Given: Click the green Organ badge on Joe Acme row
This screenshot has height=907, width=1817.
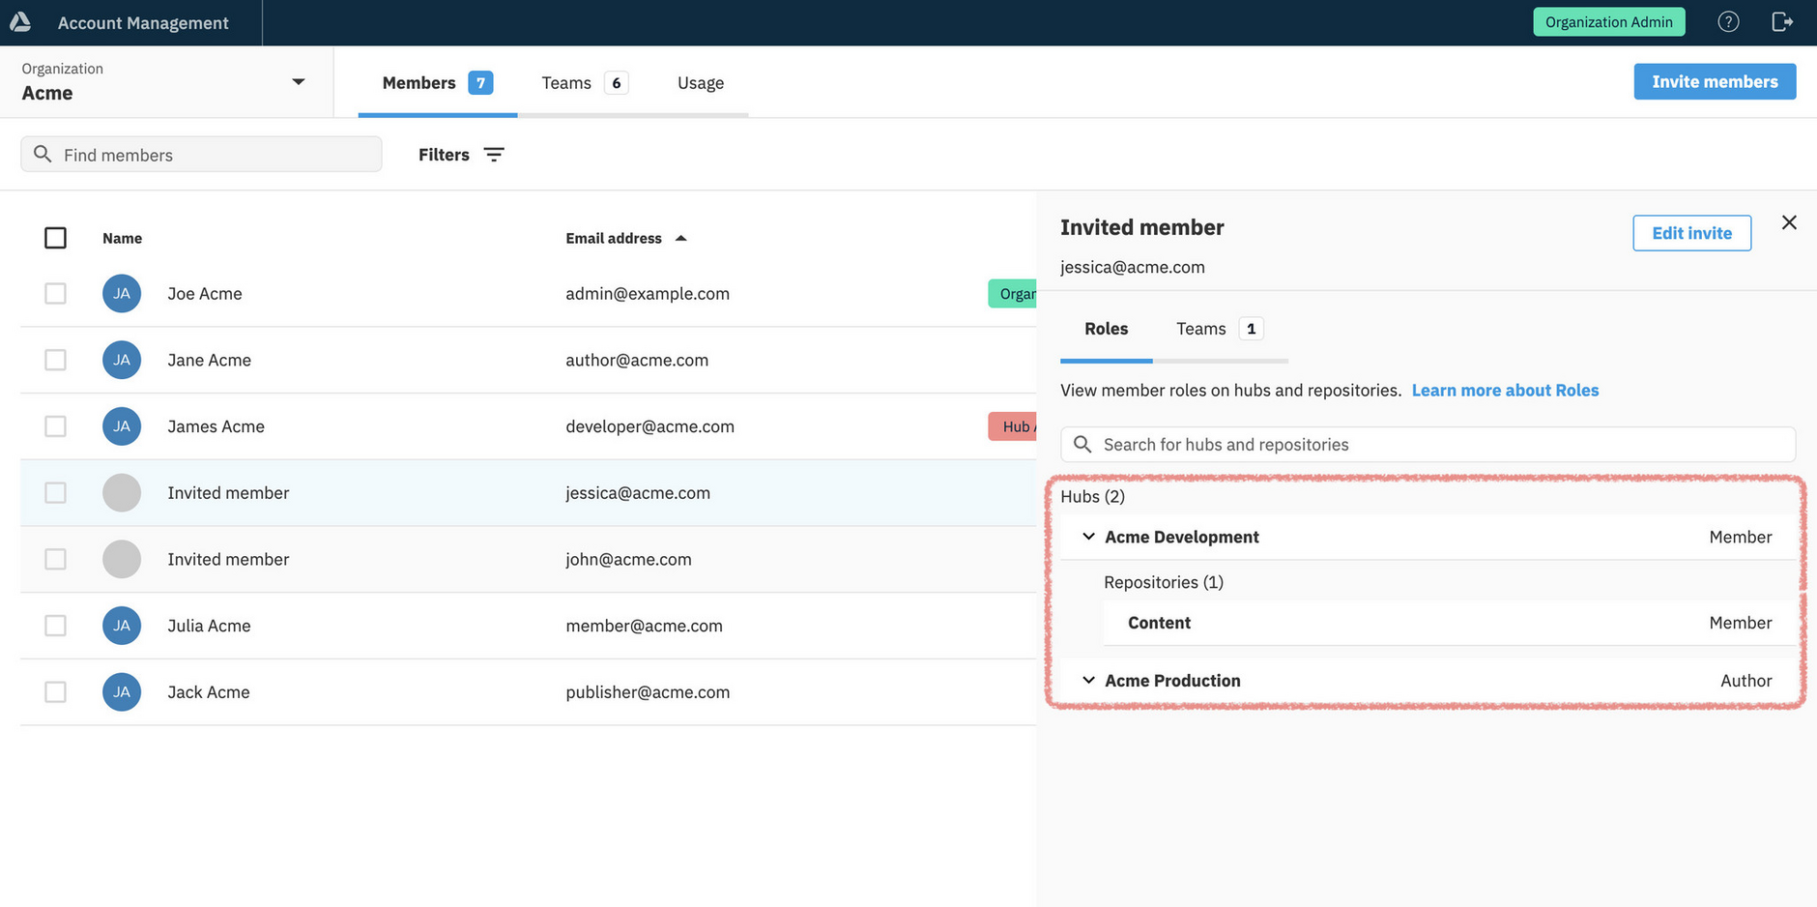Looking at the screenshot, I should (x=1012, y=293).
